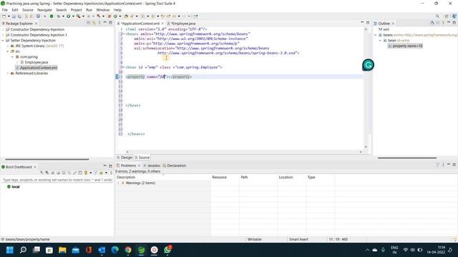Select Employee.java in Package Explorer
This screenshot has width=458, height=257.
36,62
